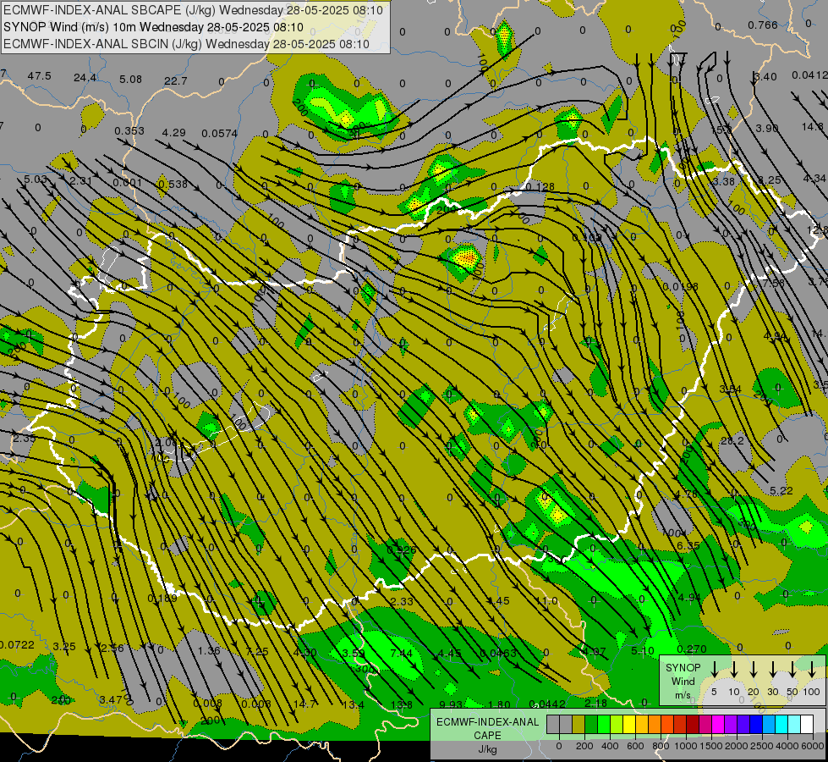Pick the pure yellow swatch in CAPE legend
Image resolution: width=828 pixels, height=762 pixels.
click(629, 725)
